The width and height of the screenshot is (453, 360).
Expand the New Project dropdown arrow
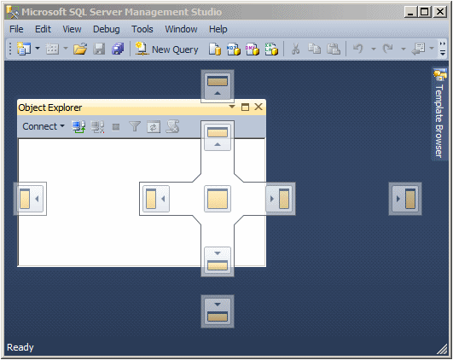(38, 49)
